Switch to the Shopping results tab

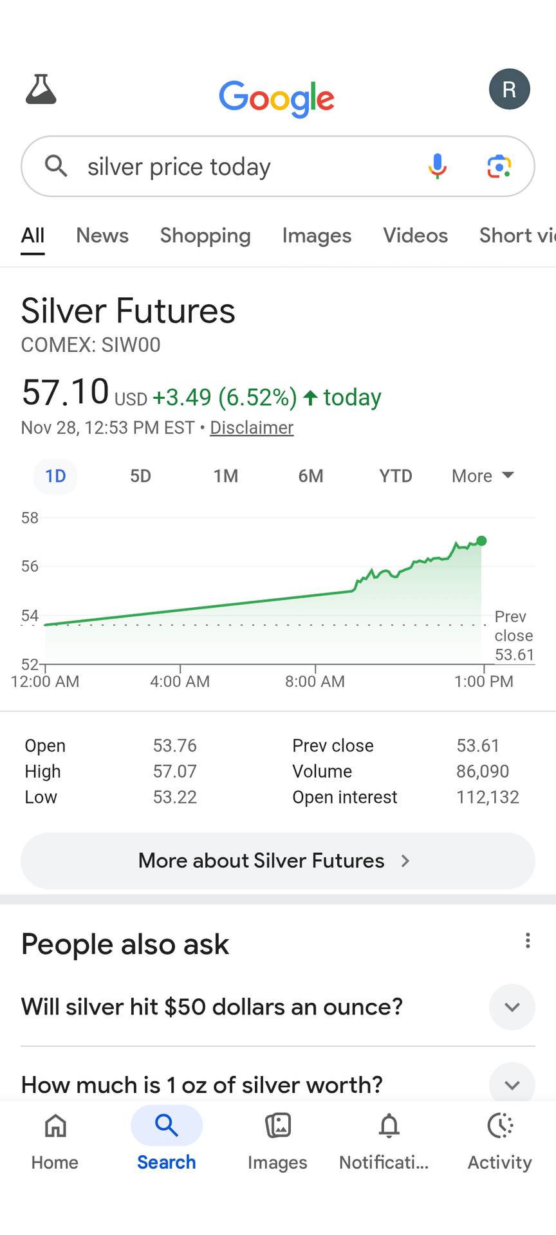205,235
